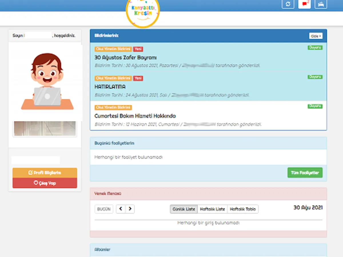Click the photo thumbnail below the avatar
The height and width of the screenshot is (257, 343).
click(x=45, y=128)
